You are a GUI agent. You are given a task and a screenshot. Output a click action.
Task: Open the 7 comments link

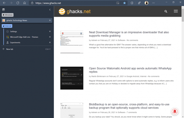[132, 112]
